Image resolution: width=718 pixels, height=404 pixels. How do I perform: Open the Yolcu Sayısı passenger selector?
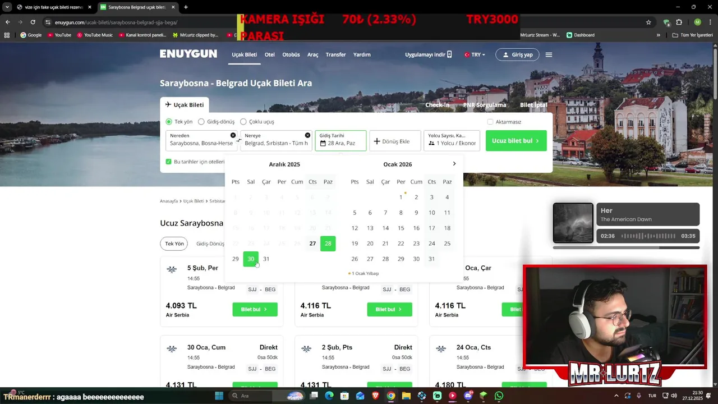click(452, 140)
